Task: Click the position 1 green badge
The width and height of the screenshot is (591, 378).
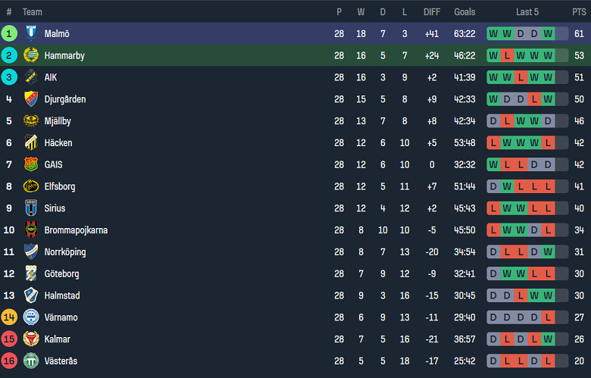Action: click(9, 33)
